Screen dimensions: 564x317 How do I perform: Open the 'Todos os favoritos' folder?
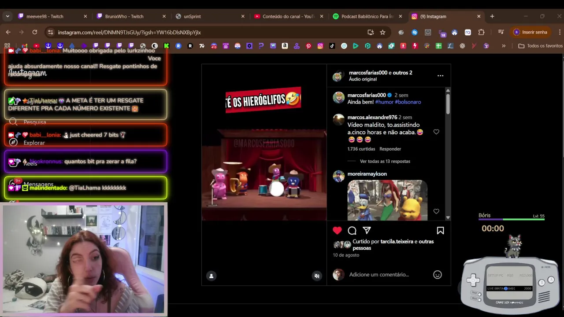[541, 46]
